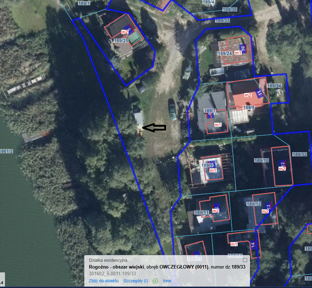The height and width of the screenshot is (288, 312).
Task: Select blue address marker number 10
Action: (243, 48)
